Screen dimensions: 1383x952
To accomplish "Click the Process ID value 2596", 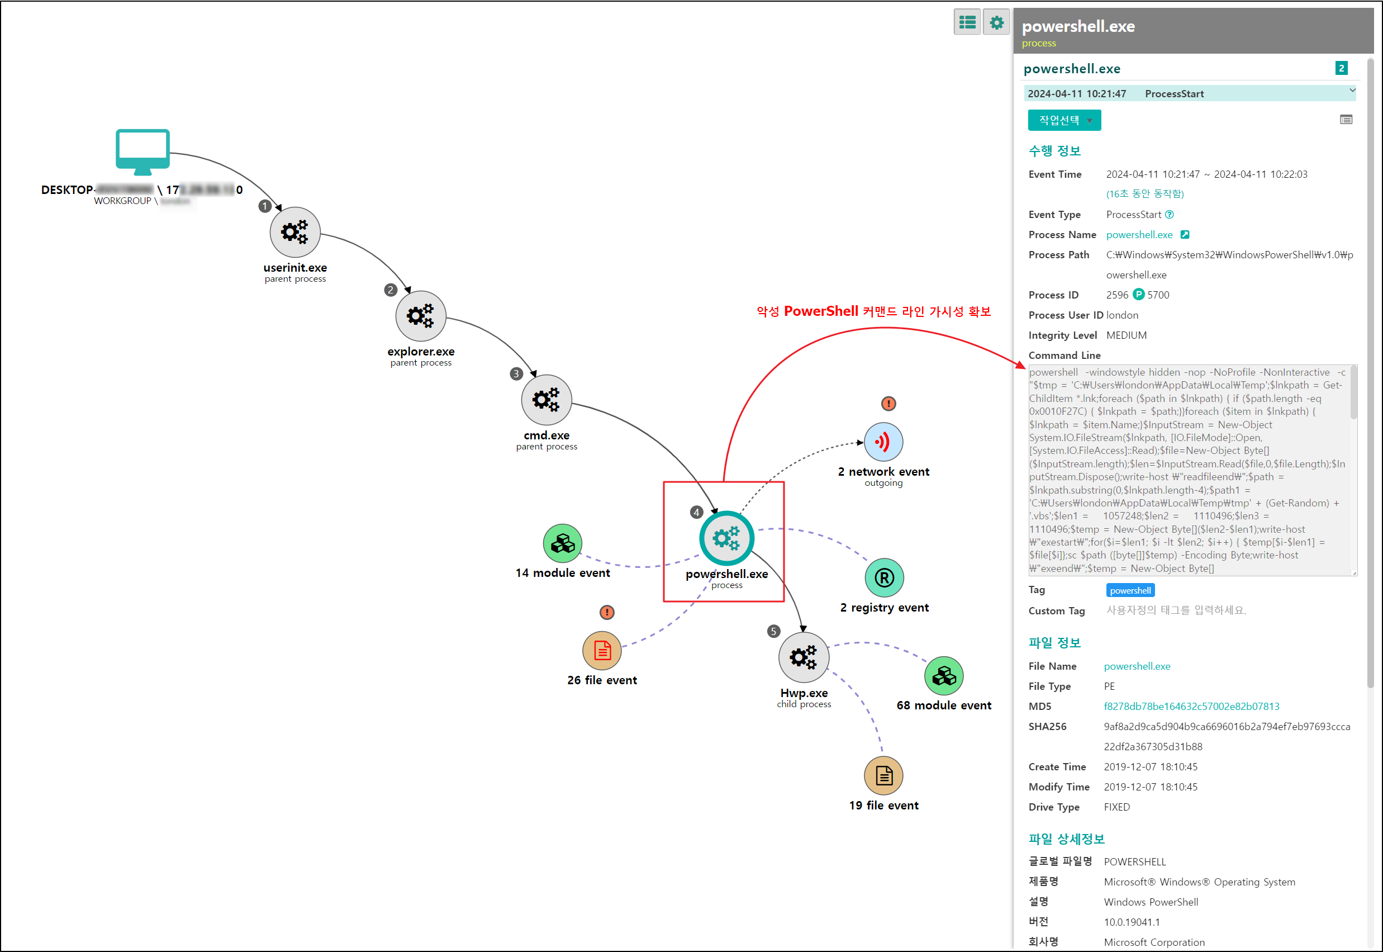I will click(1117, 295).
